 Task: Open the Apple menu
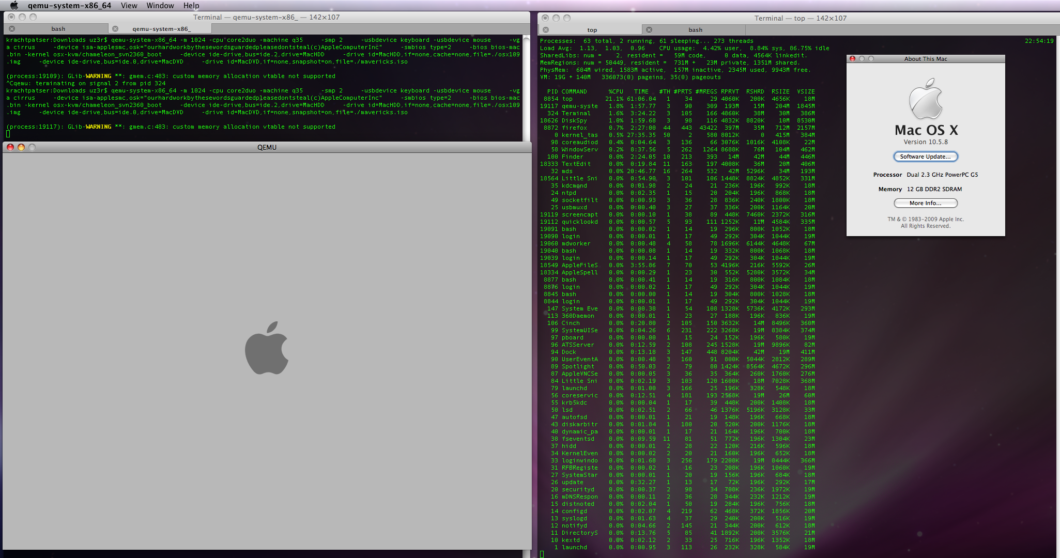14,5
